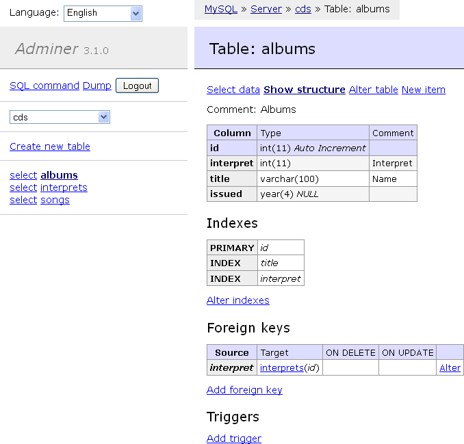Image resolution: width=464 pixels, height=444 pixels.
Task: Open the Language dropdown showing English
Action: 103,13
